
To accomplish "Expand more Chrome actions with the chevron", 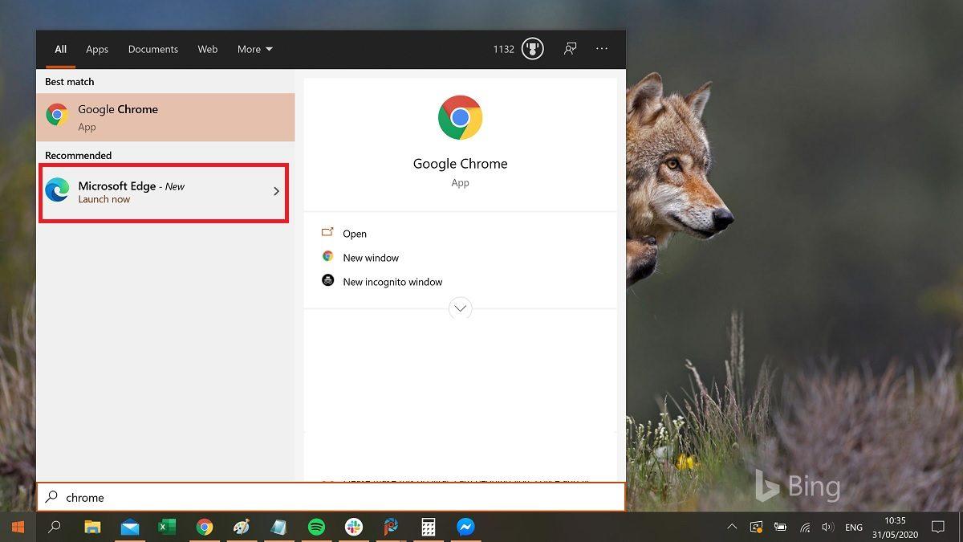I will tap(460, 308).
